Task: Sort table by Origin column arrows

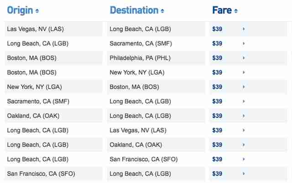Action: 37,11
